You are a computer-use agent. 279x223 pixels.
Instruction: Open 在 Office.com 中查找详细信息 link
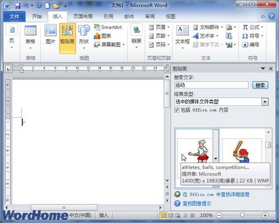pos(216,195)
